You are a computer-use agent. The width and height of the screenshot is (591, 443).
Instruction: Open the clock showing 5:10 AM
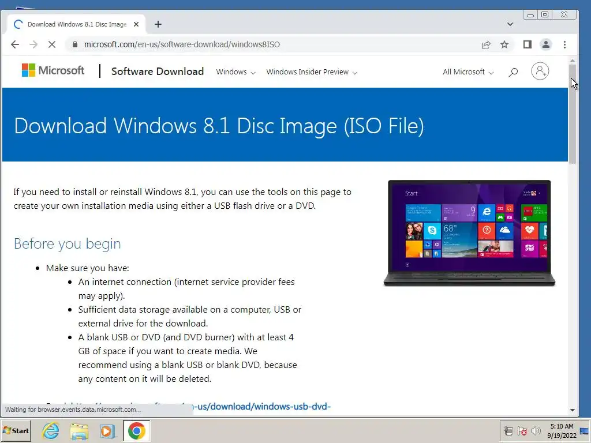click(x=562, y=430)
